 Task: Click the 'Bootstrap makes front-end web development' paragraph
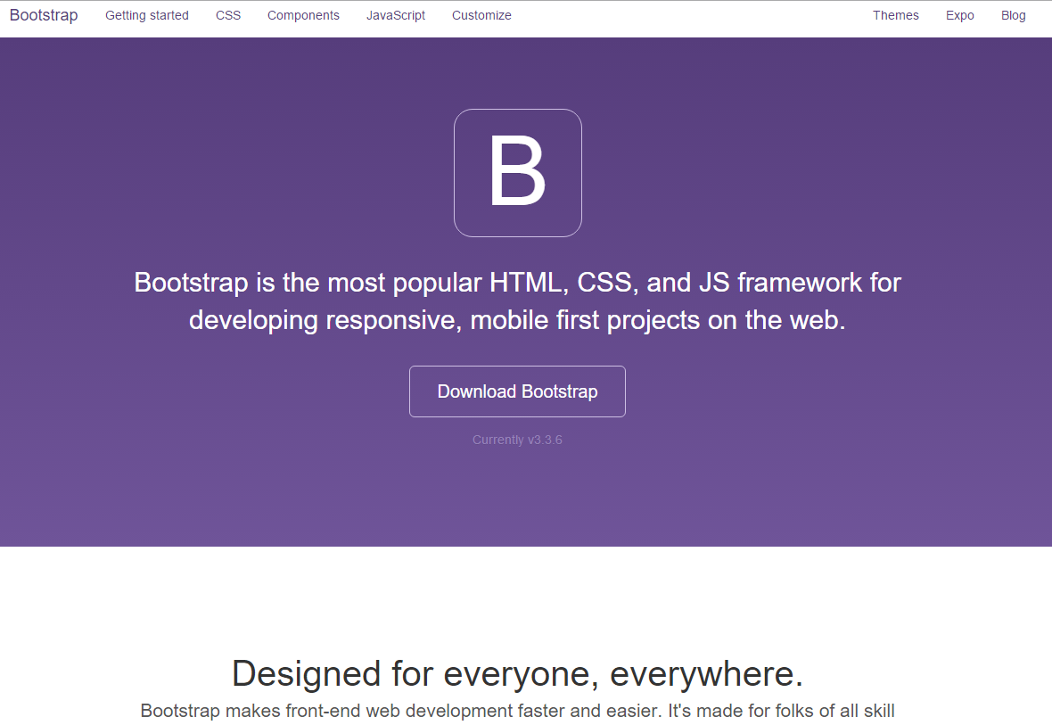[517, 712]
